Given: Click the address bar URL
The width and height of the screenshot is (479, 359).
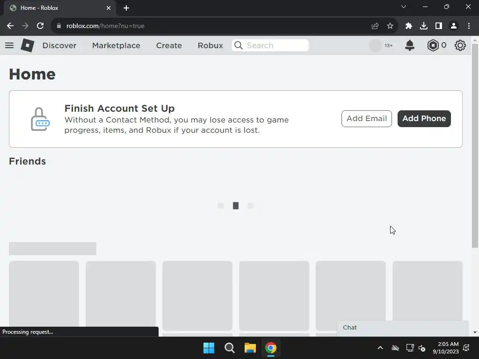Looking at the screenshot, I should coord(105,26).
